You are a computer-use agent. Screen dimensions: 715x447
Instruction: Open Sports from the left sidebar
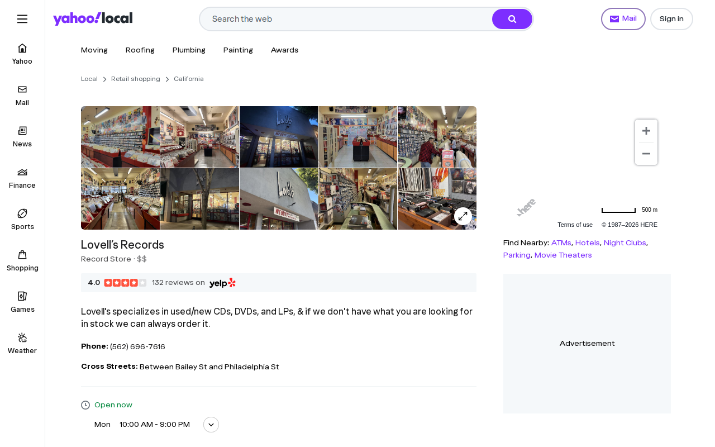click(22, 220)
